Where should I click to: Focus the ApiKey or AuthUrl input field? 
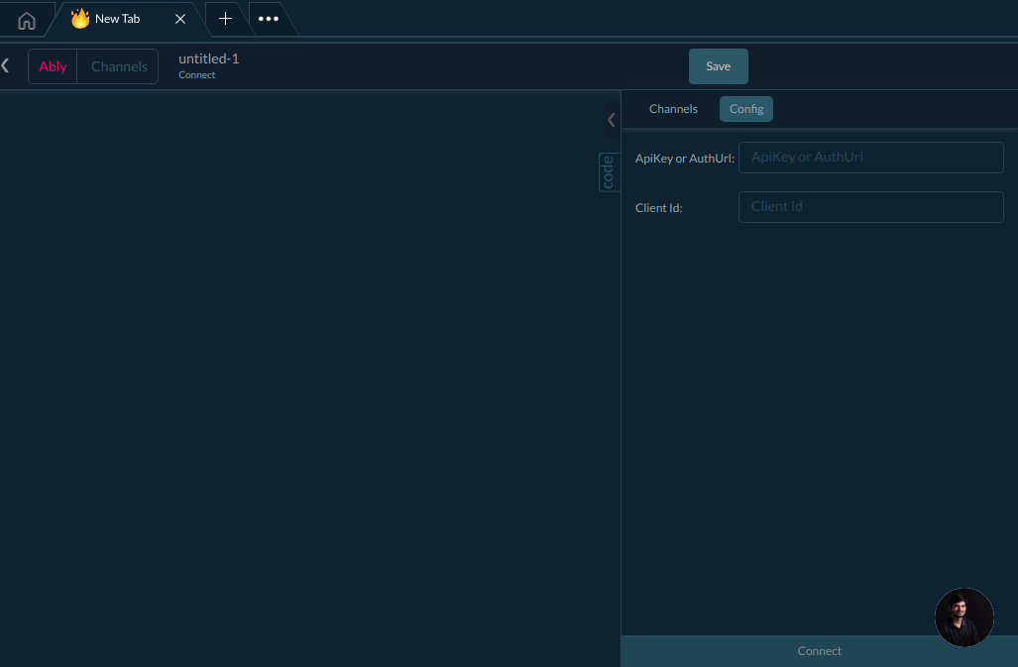click(870, 157)
